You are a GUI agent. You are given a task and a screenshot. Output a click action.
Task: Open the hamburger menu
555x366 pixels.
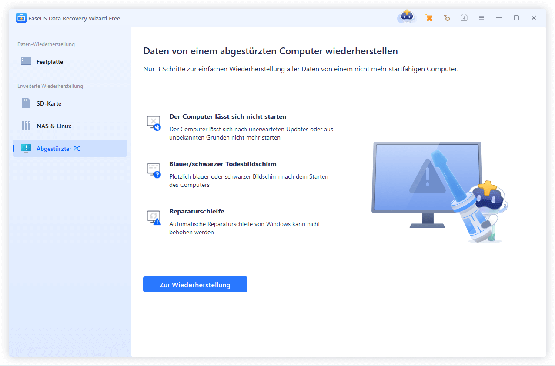coord(481,18)
